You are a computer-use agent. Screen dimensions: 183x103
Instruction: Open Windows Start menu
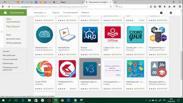pyautogui.click(x=3, y=100)
